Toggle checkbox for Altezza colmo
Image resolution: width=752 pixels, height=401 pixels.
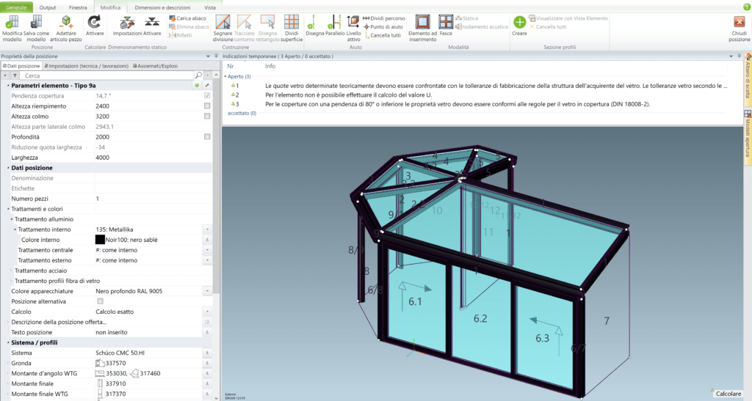click(x=207, y=117)
